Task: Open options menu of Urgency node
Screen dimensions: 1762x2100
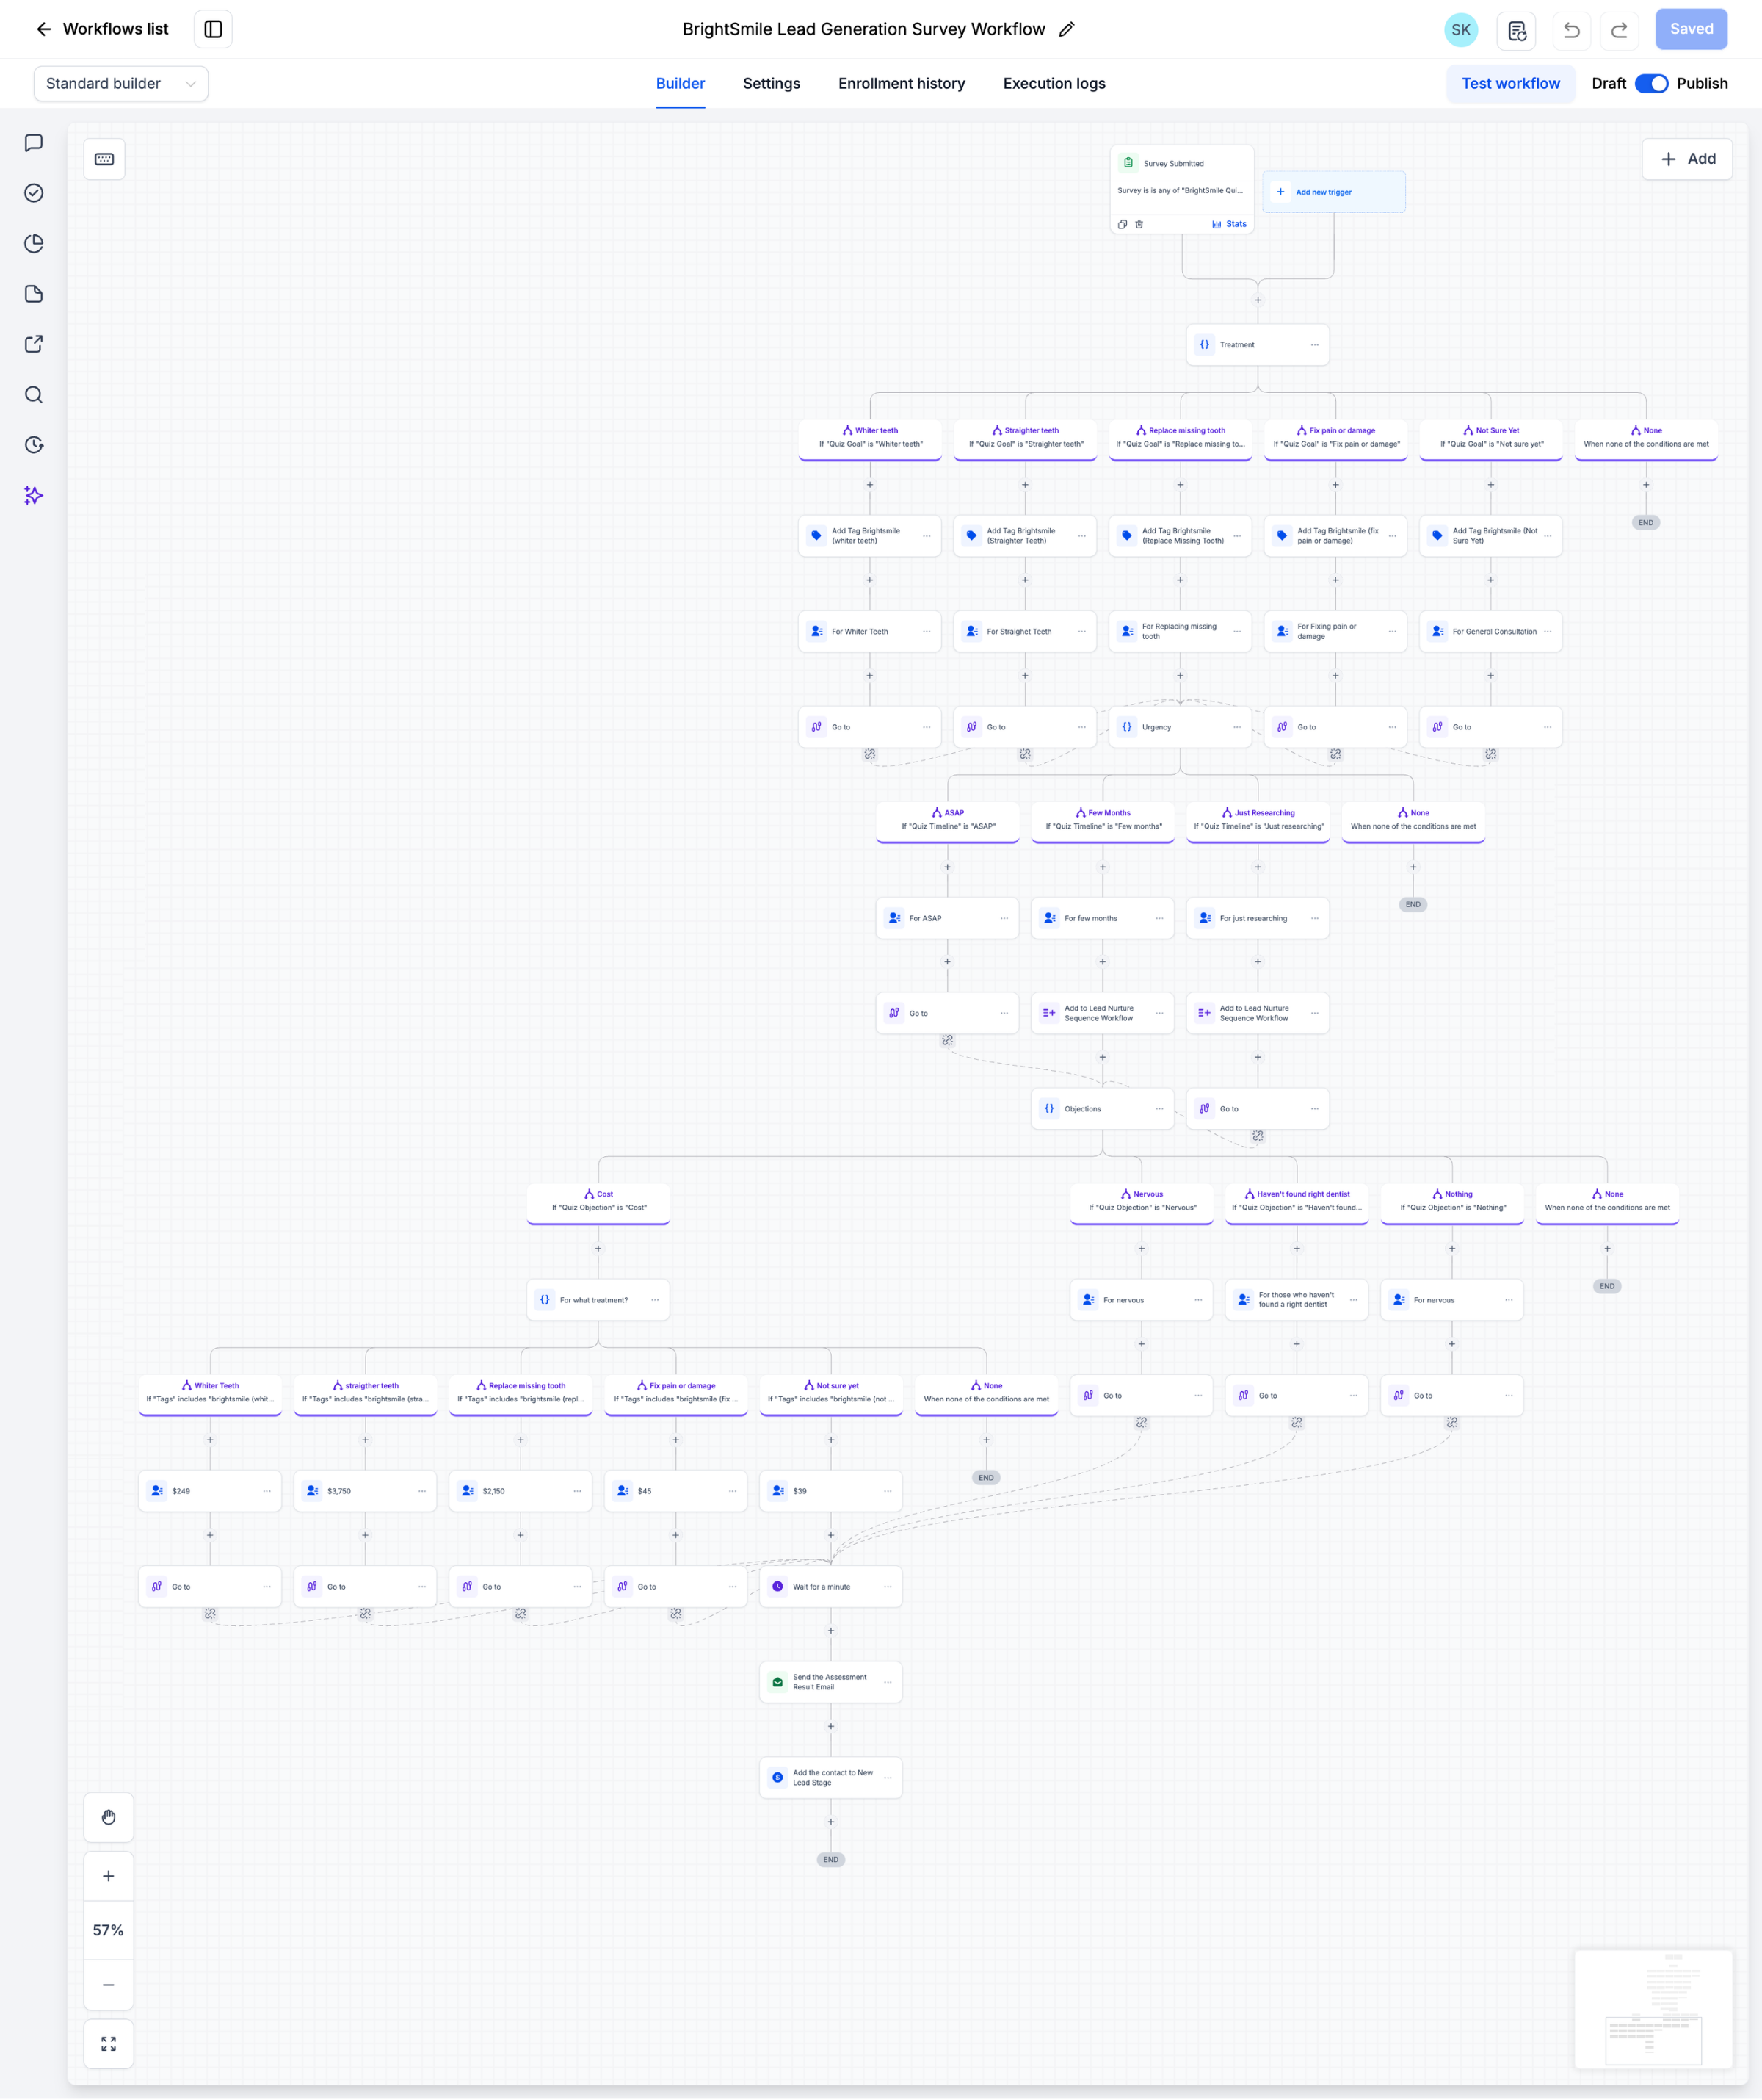Action: click(1236, 727)
